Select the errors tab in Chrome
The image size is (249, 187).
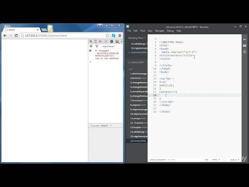pyautogui.click(x=21, y=30)
